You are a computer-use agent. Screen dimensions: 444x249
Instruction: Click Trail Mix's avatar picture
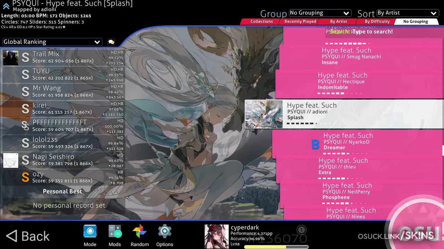click(x=11, y=58)
